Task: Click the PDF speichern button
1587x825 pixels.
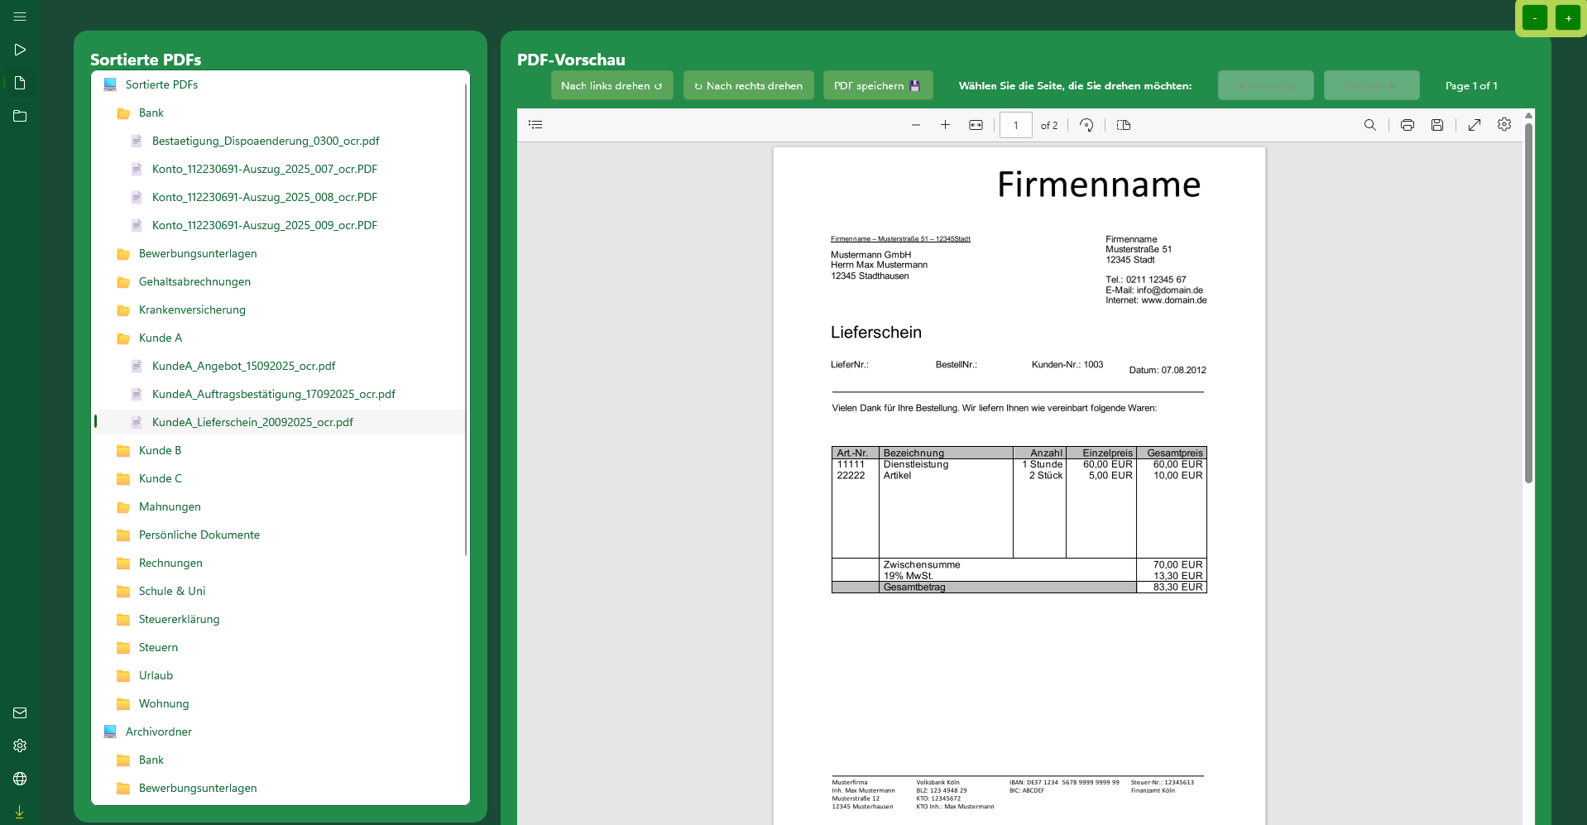Action: tap(877, 85)
